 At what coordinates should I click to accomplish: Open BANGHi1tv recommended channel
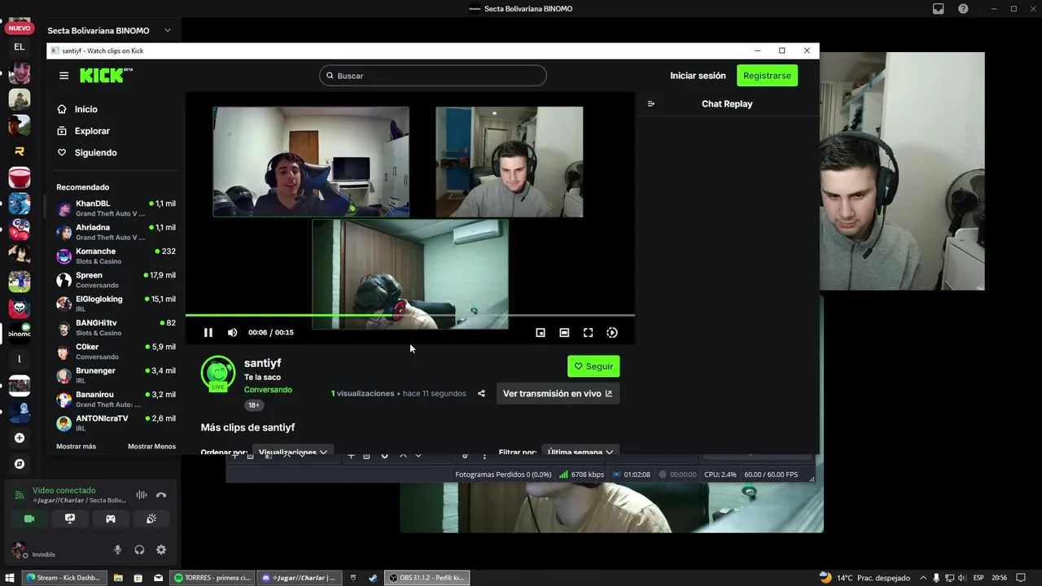116,327
